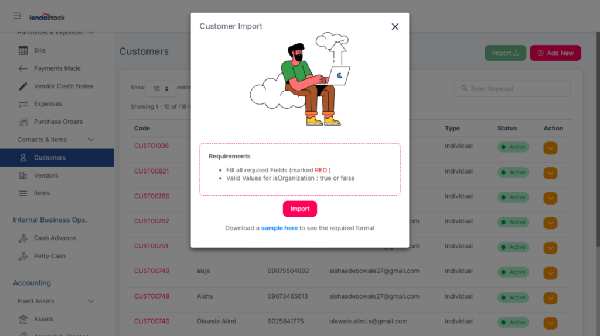Open action dropdown for CUST01006 row
The image size is (600, 336).
click(550, 148)
